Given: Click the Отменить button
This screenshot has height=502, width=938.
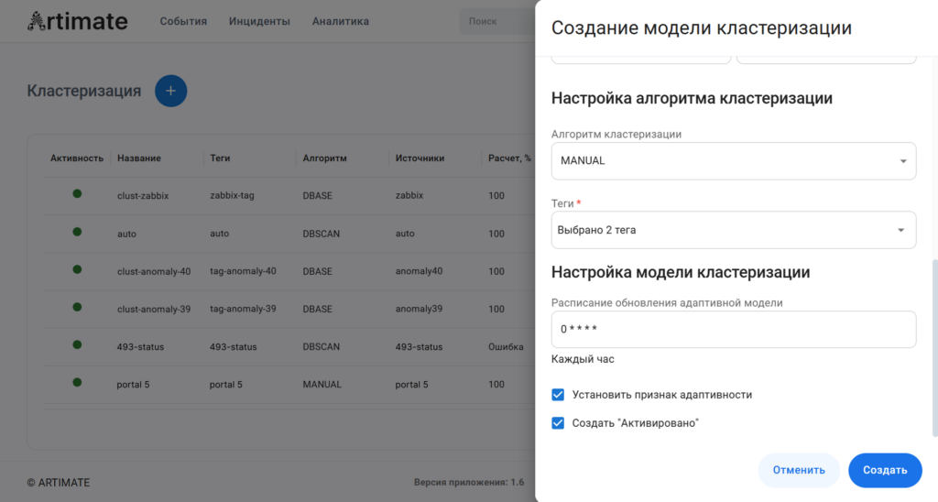Looking at the screenshot, I should click(799, 470).
